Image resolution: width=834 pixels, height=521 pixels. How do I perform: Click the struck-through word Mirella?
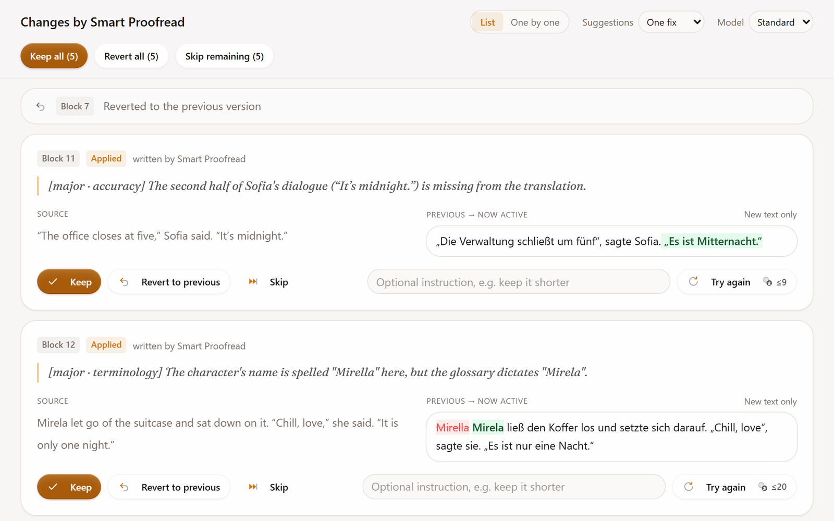click(x=452, y=428)
